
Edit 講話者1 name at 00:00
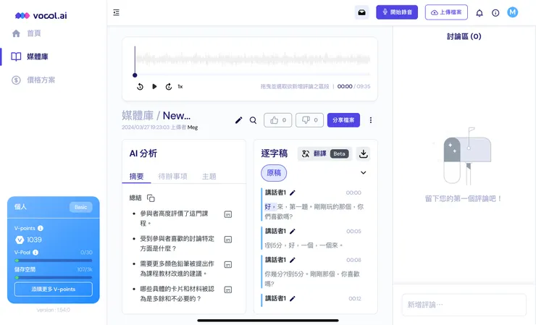point(293,193)
